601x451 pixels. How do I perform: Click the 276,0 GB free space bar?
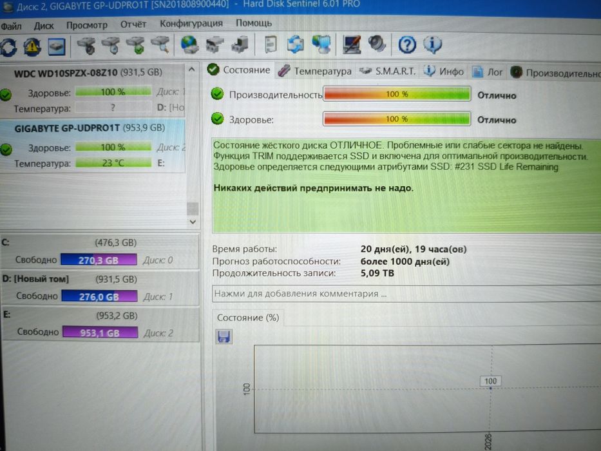[x=99, y=296]
